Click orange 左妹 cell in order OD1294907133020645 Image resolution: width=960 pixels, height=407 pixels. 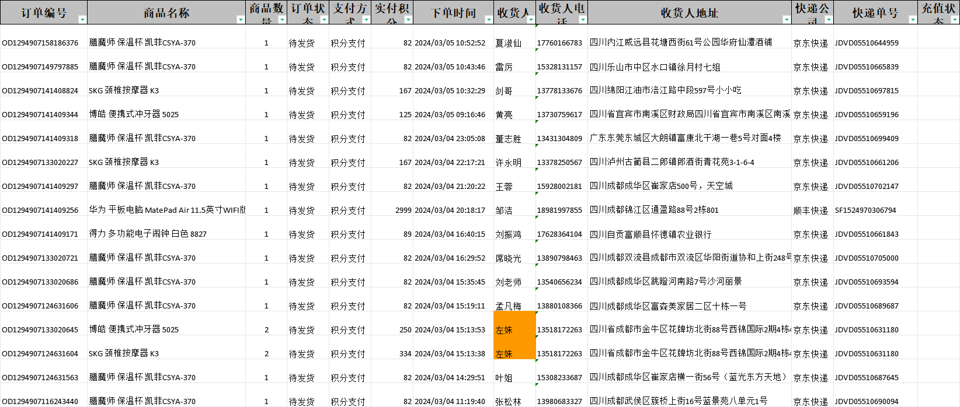(x=514, y=324)
